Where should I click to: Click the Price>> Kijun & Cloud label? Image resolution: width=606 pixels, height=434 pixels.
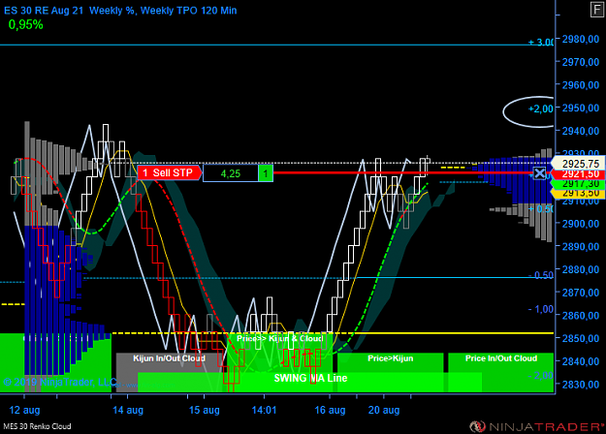pos(280,339)
